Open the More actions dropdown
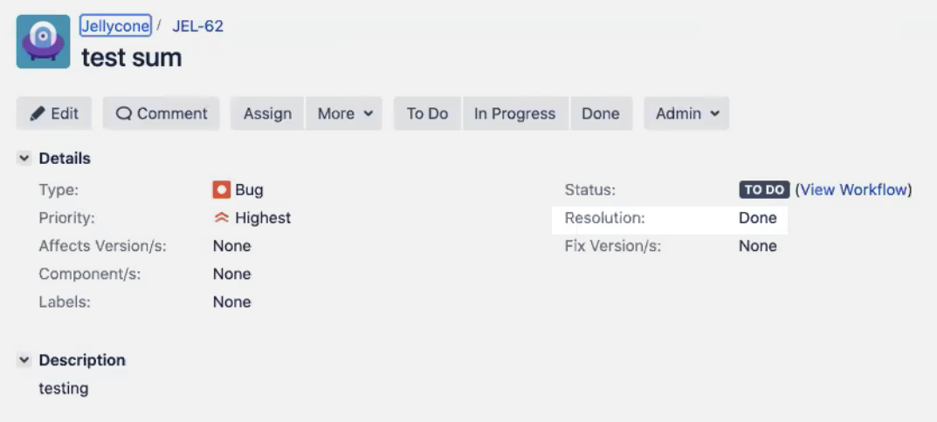Image resolution: width=937 pixels, height=422 pixels. pyautogui.click(x=344, y=113)
